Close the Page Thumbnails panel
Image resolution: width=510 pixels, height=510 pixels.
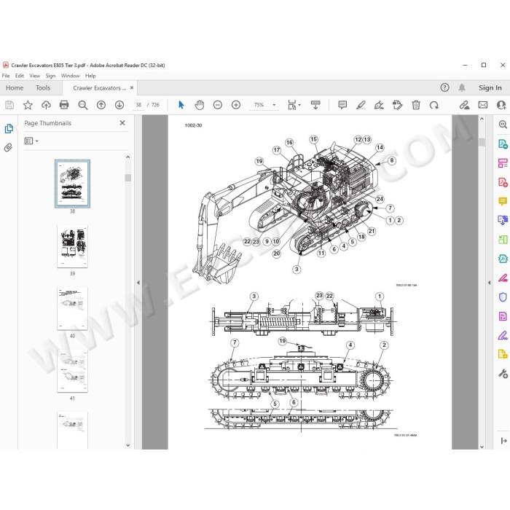click(122, 123)
